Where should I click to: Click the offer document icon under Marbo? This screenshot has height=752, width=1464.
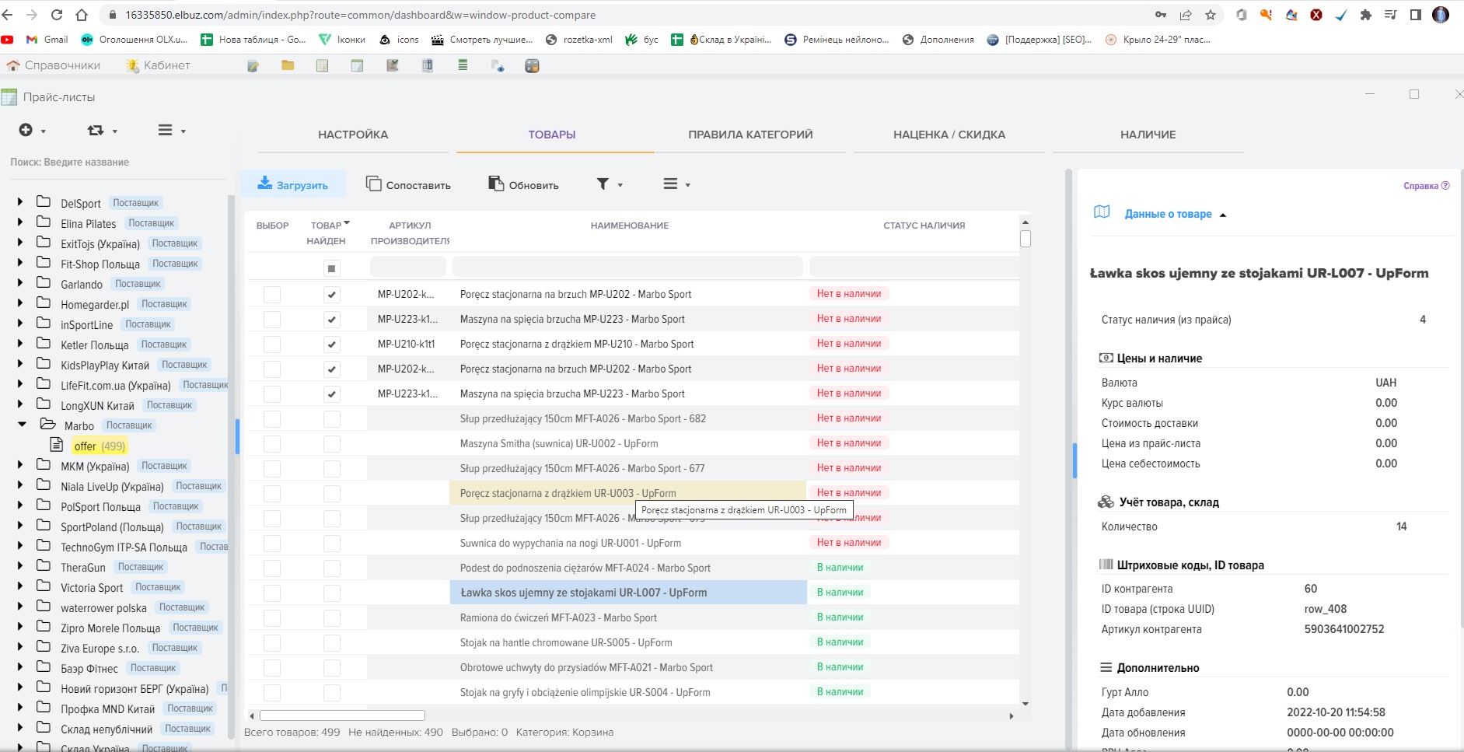[57, 445]
